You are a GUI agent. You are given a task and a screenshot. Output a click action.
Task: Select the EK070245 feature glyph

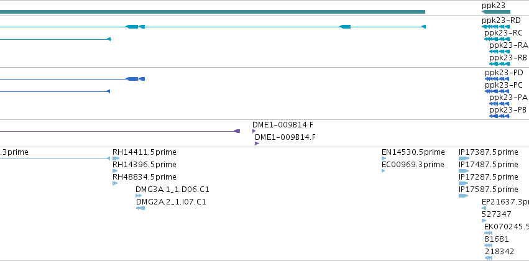tap(488, 234)
